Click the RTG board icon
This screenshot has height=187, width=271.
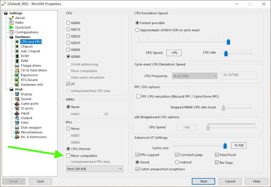(17, 80)
